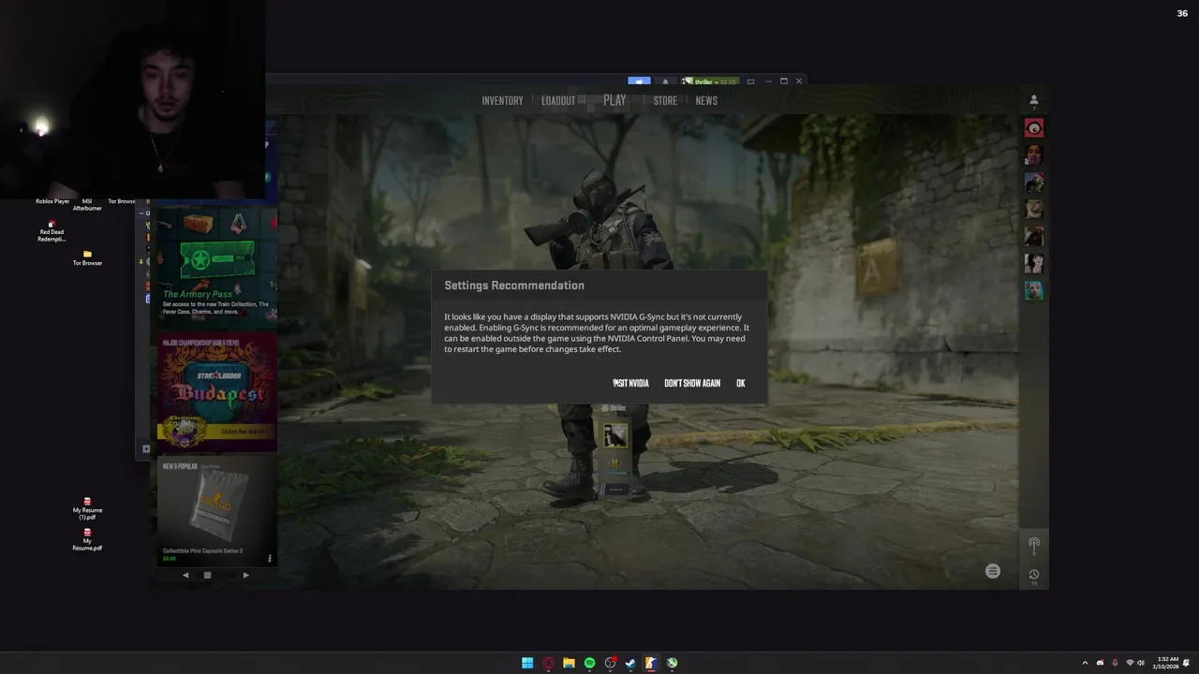Select the MSI Afterburner desktop label

pyautogui.click(x=87, y=204)
